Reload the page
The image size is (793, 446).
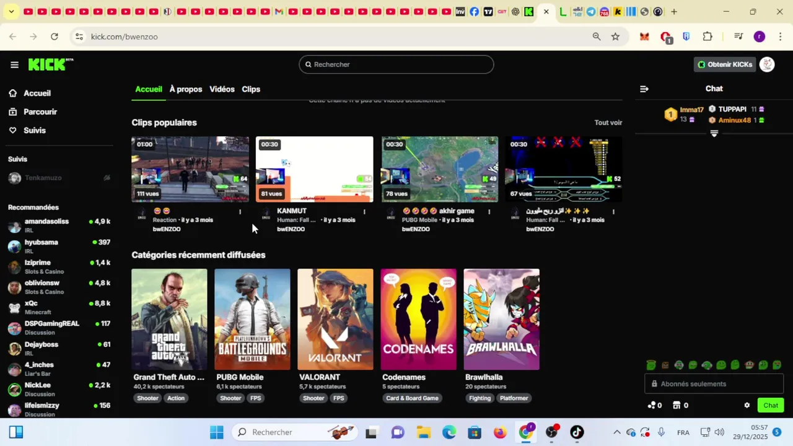point(55,37)
